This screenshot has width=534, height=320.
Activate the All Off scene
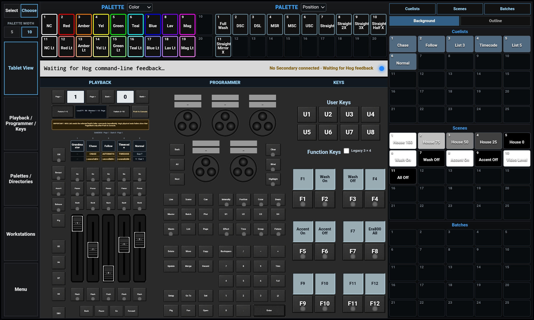pos(403,176)
